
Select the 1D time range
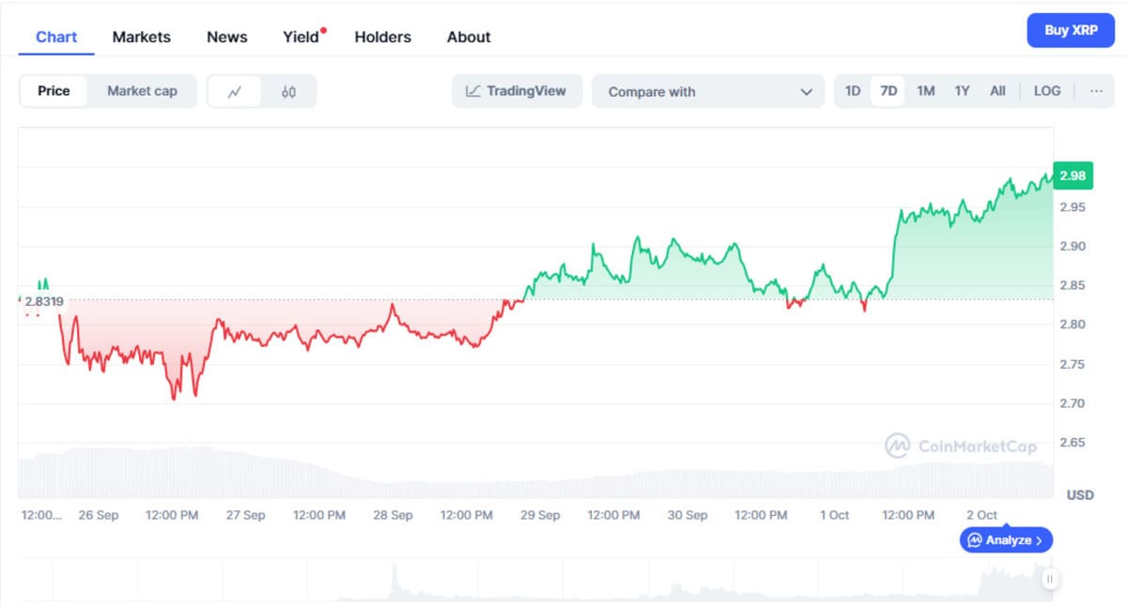tap(853, 91)
